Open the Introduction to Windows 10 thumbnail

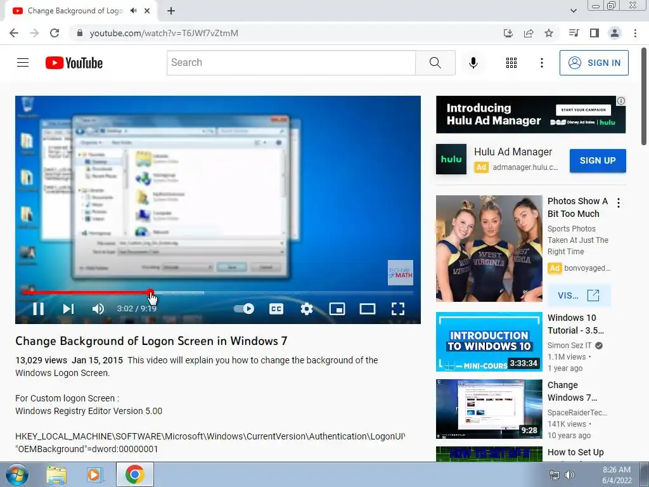489,342
